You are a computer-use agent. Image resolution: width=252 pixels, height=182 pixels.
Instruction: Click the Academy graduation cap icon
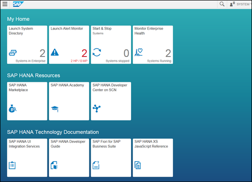55,109
